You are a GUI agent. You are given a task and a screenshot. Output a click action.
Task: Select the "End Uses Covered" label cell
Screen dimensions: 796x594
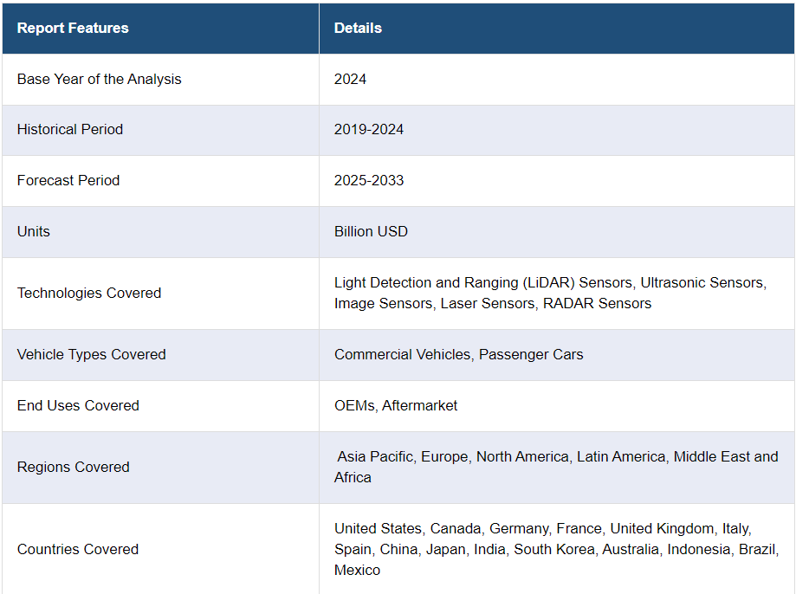(x=78, y=405)
